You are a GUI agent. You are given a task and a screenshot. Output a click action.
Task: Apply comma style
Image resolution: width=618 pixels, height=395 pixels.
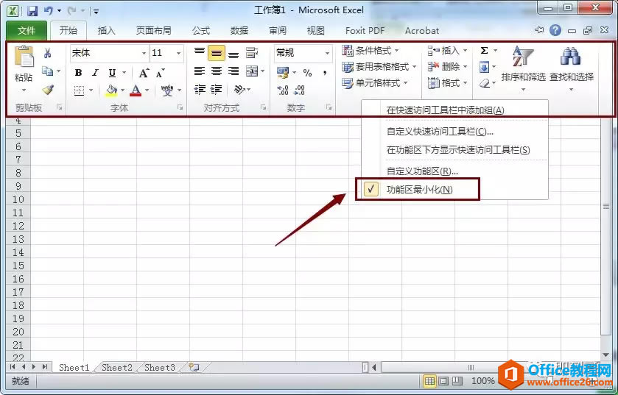point(325,73)
